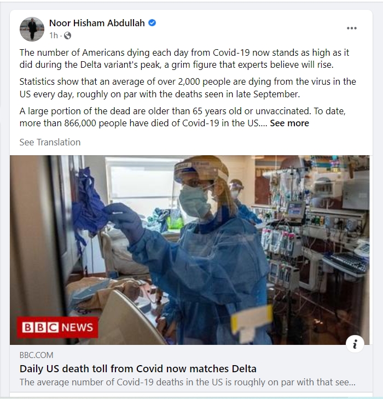Screen dimensions: 383x399
Task: Click the blue gloves hanging in the photo
Action: [x=89, y=203]
